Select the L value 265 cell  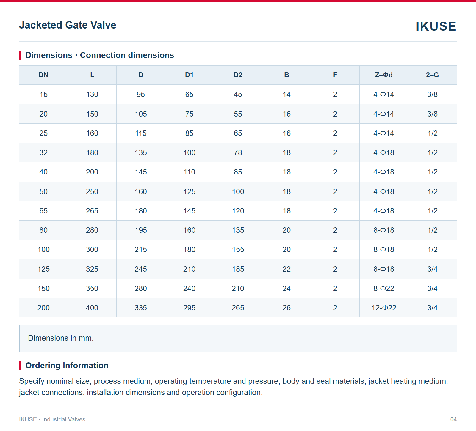pyautogui.click(x=92, y=211)
